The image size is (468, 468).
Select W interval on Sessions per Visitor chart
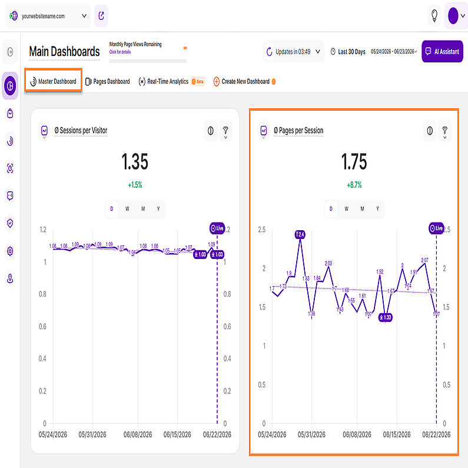click(x=127, y=208)
